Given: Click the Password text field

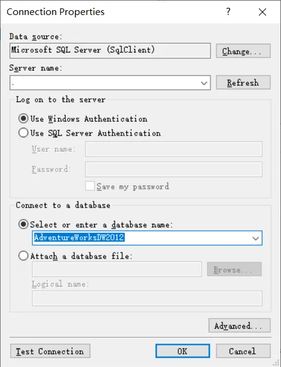Looking at the screenshot, I should tap(173, 169).
